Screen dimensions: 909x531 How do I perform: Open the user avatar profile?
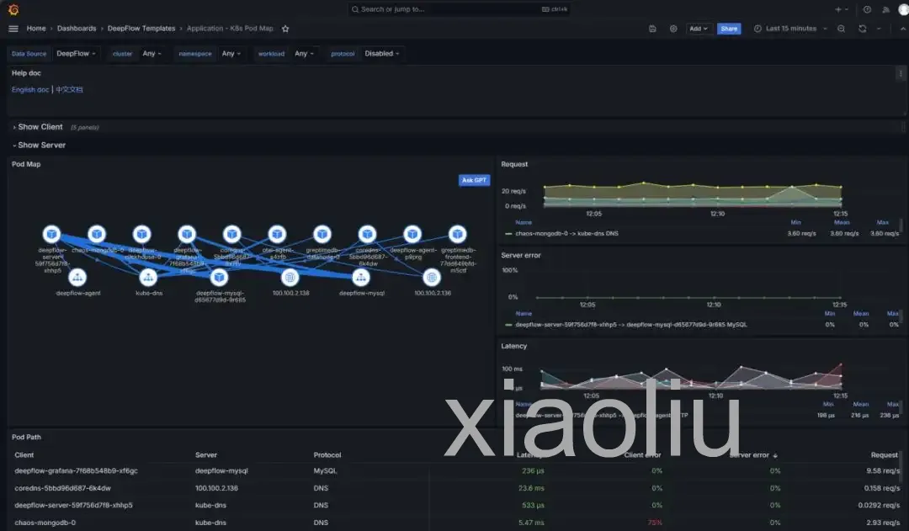904,9
